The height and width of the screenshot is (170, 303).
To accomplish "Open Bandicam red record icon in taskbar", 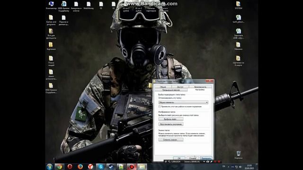I will [132, 167].
